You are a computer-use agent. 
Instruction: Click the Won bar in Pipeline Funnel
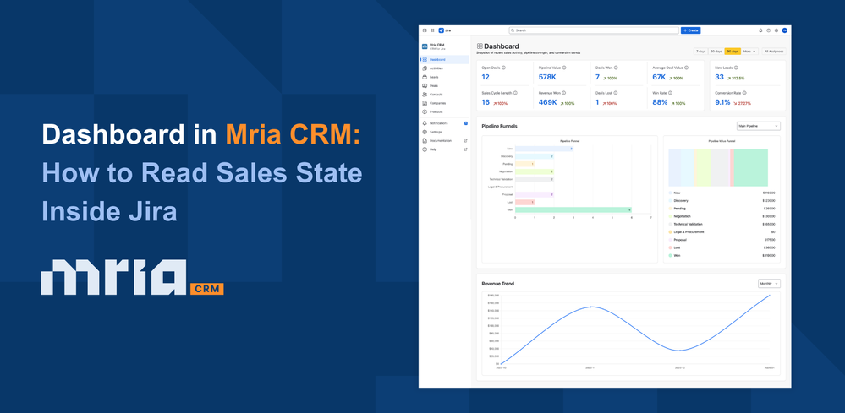tap(573, 209)
